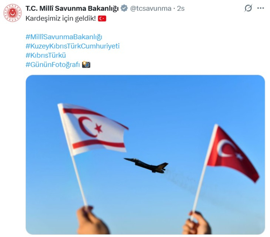The height and width of the screenshot is (237, 270).
Task: Click the verified badge beside the account name
Action: click(124, 8)
